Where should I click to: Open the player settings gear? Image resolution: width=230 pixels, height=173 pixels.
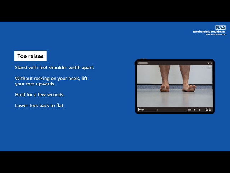(207, 110)
